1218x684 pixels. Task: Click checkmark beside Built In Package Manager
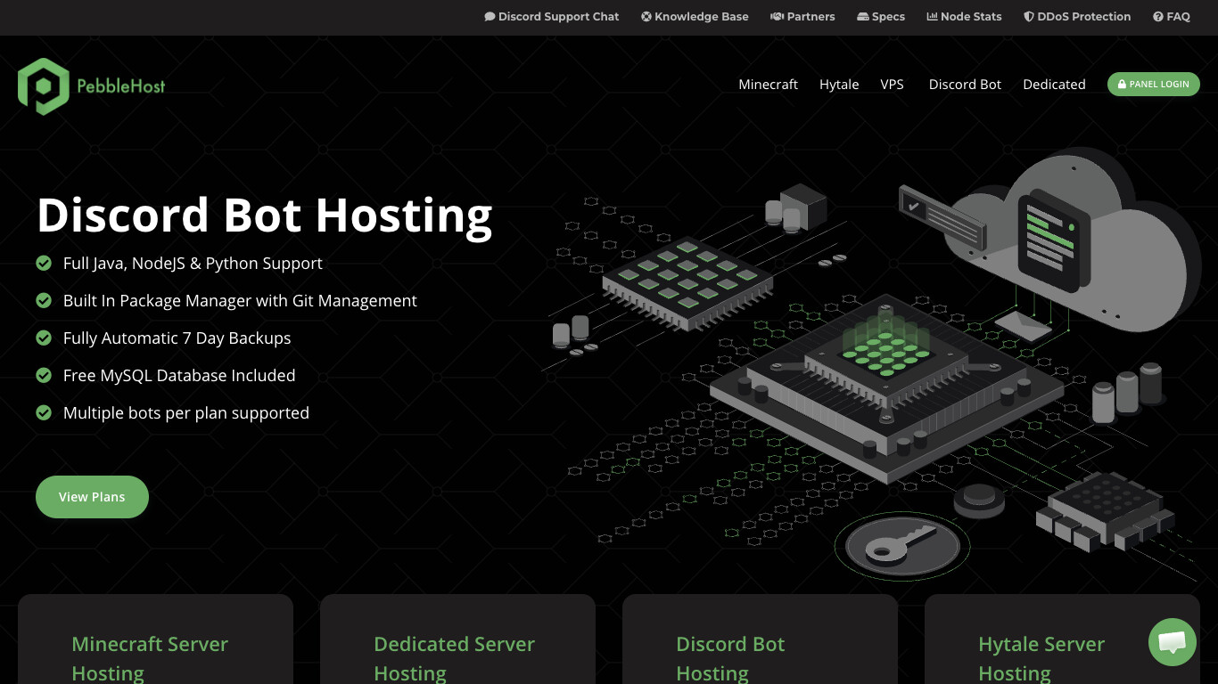tap(44, 301)
